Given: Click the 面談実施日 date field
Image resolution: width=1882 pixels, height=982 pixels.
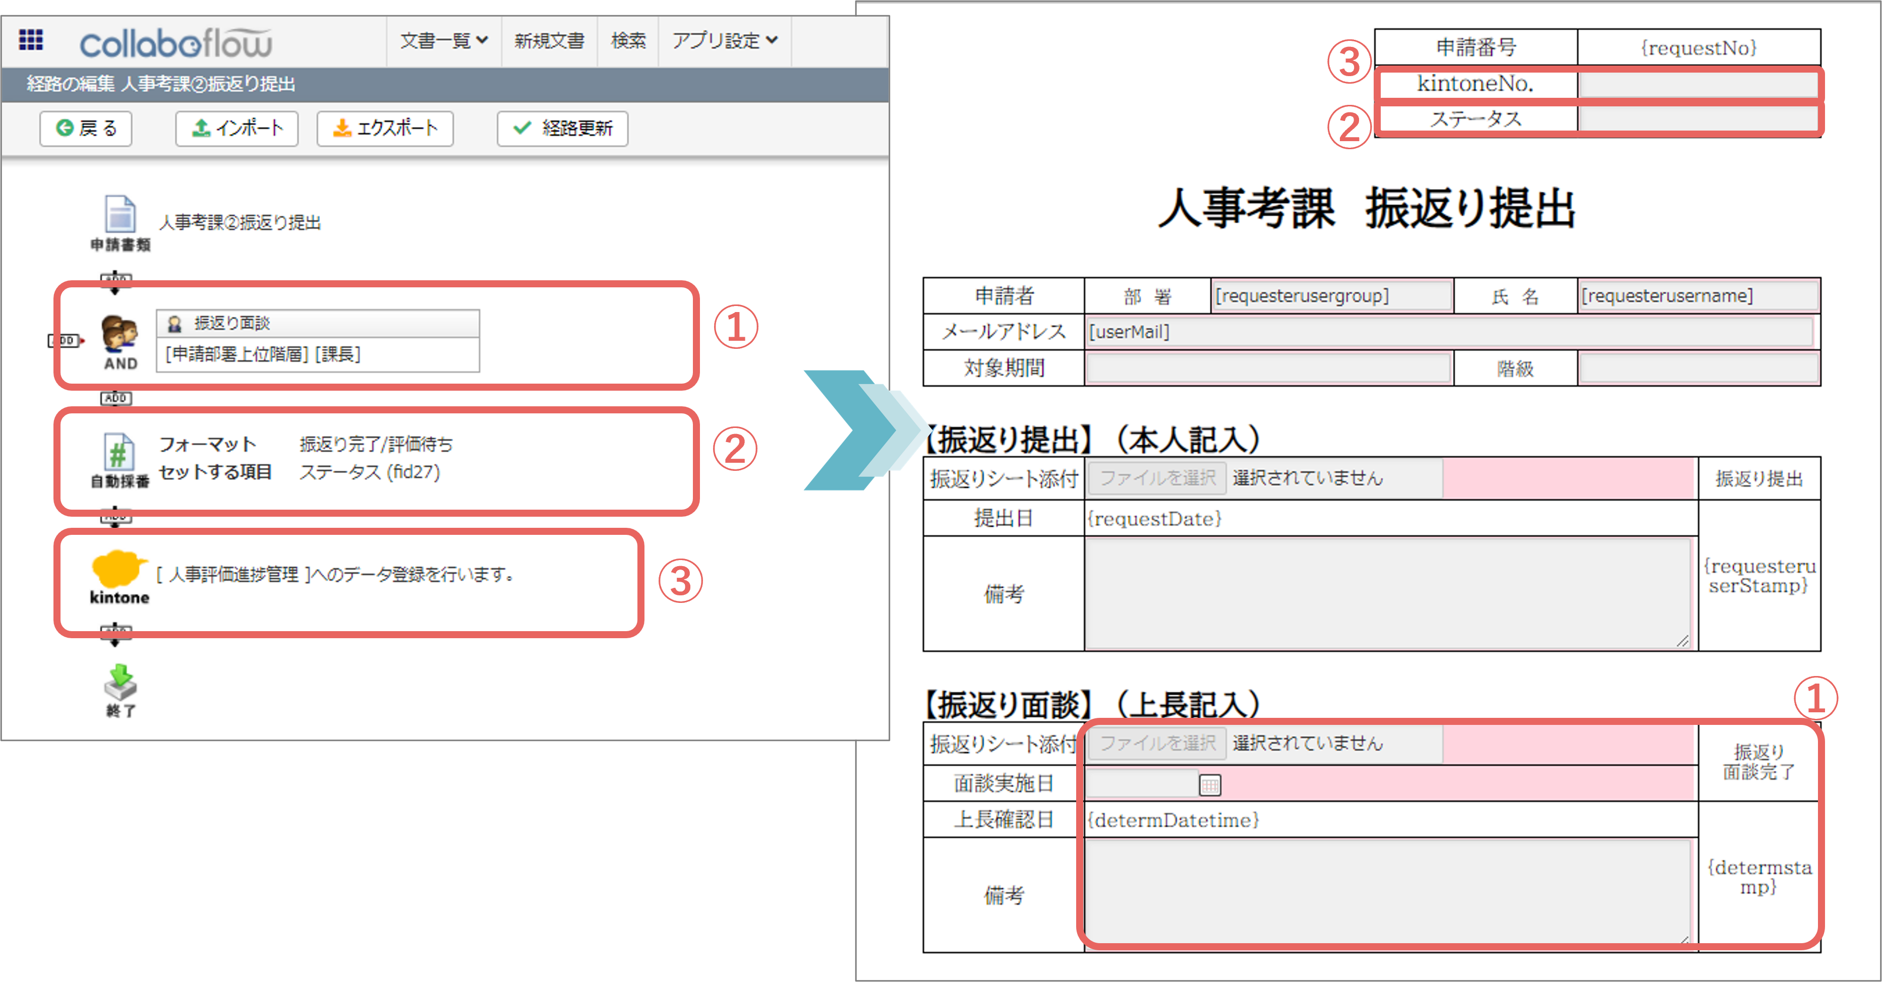Looking at the screenshot, I should [1142, 784].
